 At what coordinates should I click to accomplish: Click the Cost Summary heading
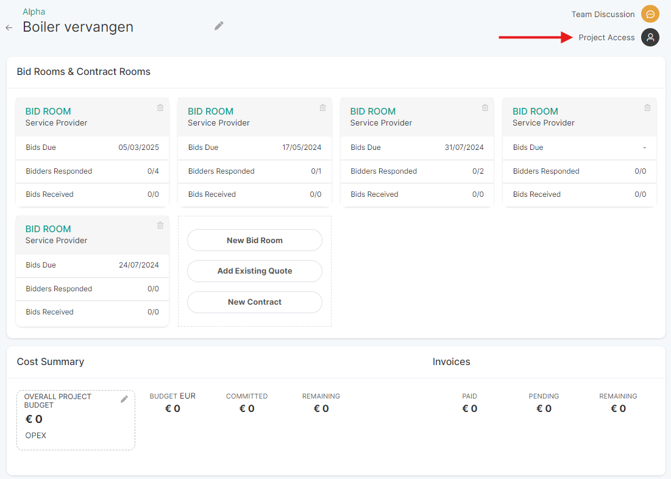[x=51, y=362]
